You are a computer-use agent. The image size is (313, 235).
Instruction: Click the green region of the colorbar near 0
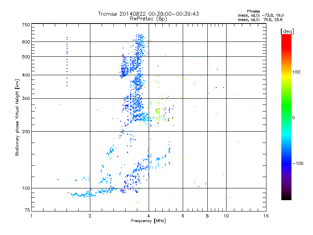click(286, 112)
